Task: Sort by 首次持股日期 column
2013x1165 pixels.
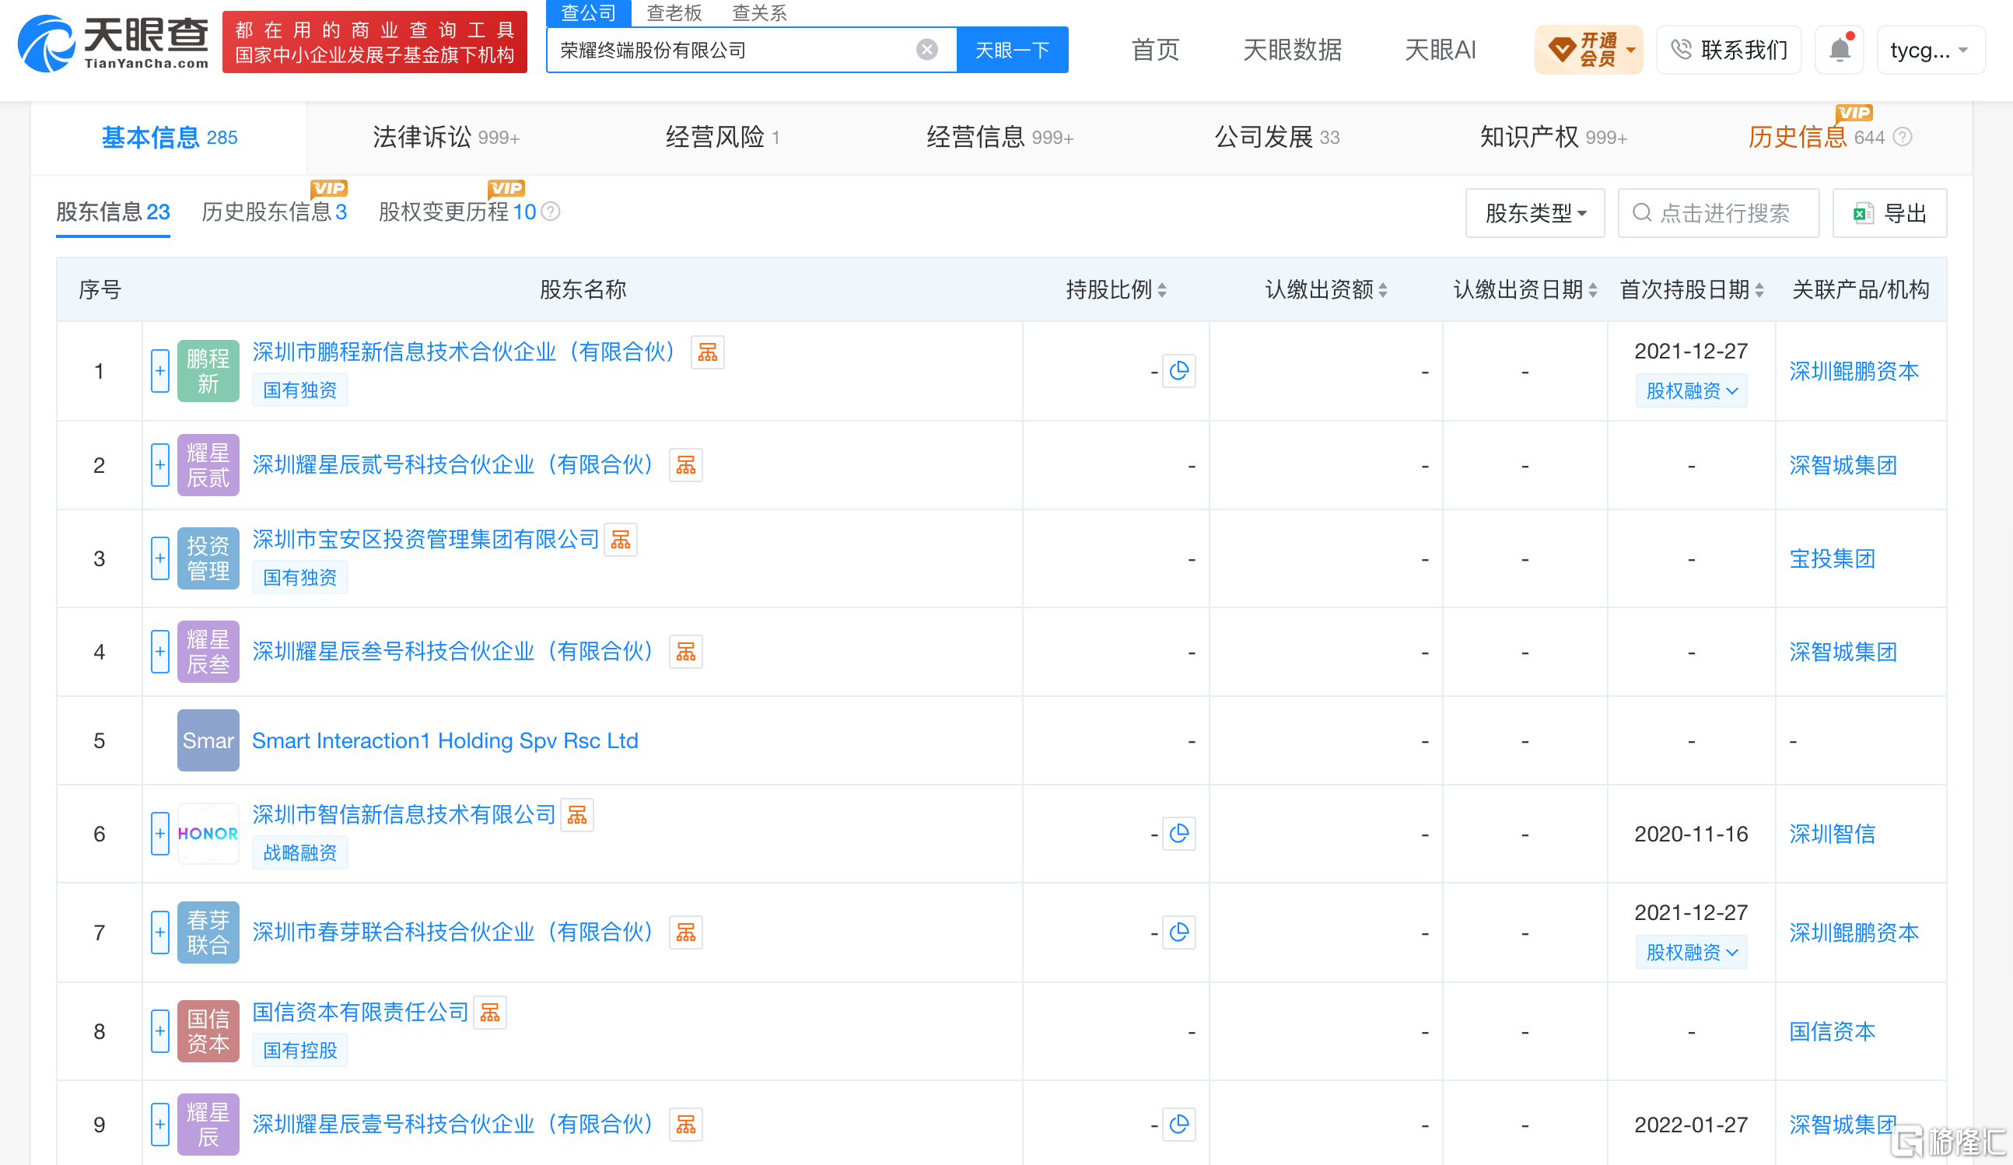Action: tap(1759, 290)
